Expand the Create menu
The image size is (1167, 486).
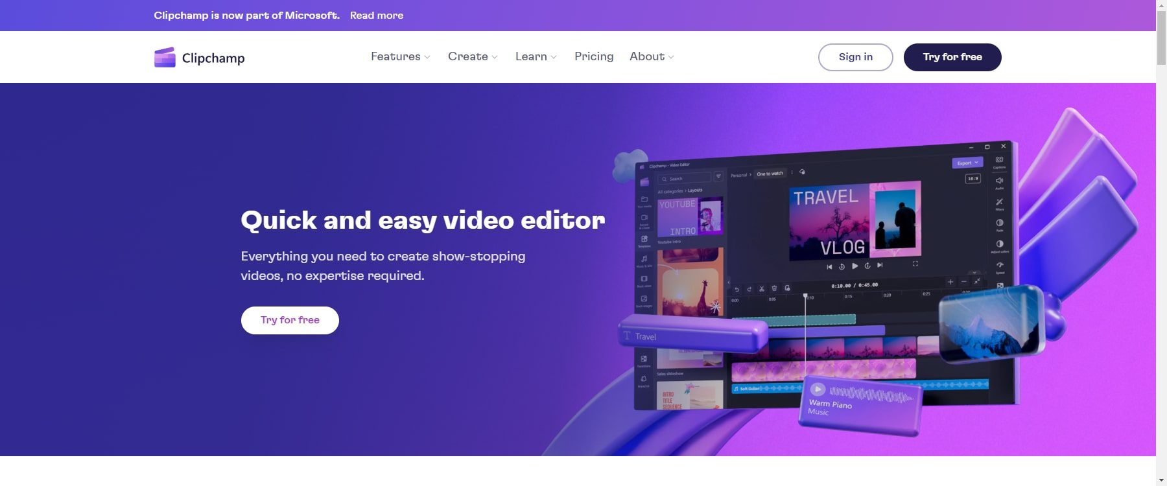click(x=473, y=56)
